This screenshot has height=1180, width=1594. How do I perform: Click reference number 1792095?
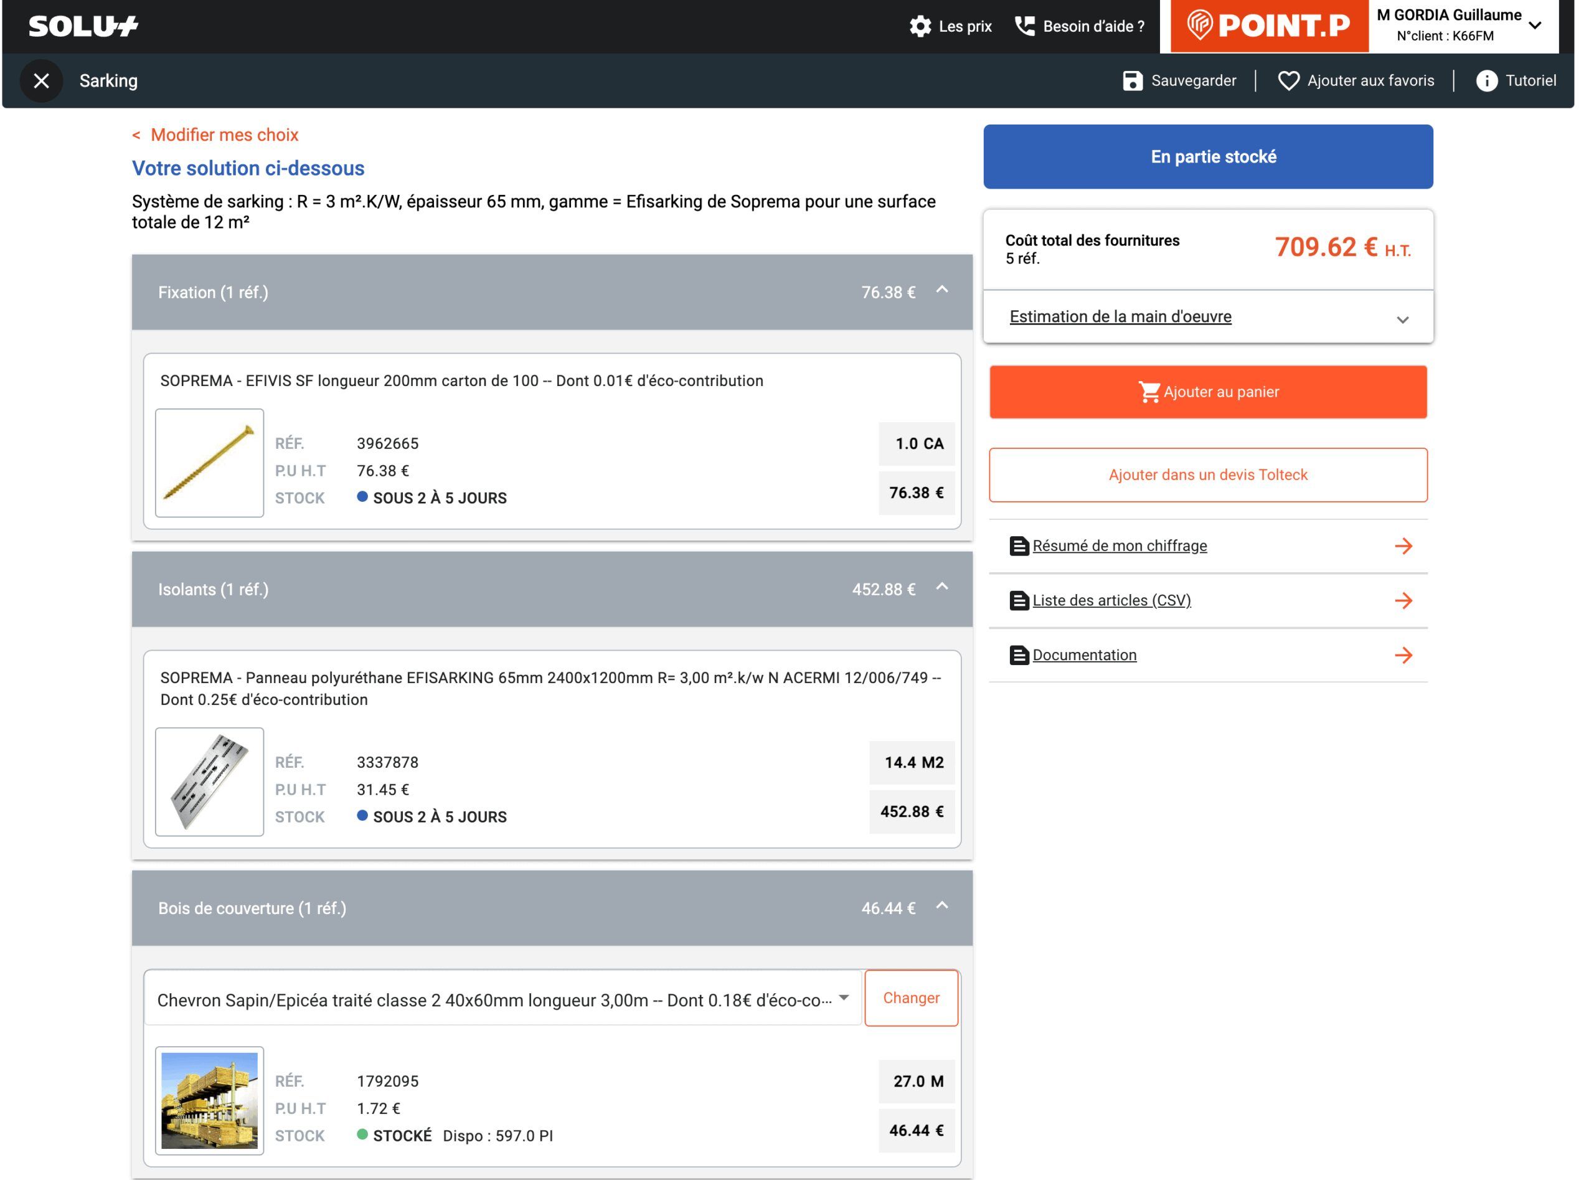(x=388, y=1081)
